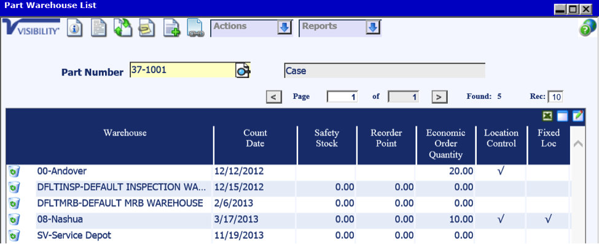Click the document link chain icon
This screenshot has height=244, width=599.
click(x=195, y=28)
